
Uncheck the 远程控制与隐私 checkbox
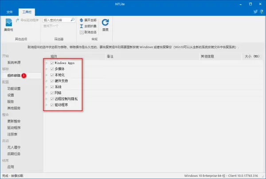pos(52,99)
